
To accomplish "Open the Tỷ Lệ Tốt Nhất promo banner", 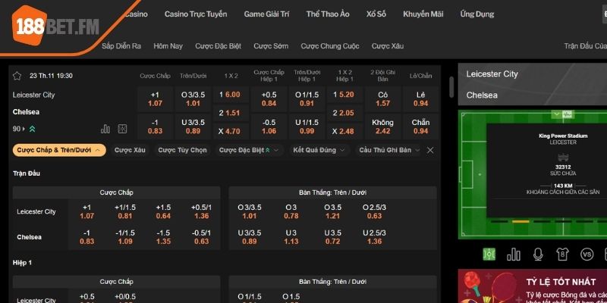I will [x=533, y=286].
